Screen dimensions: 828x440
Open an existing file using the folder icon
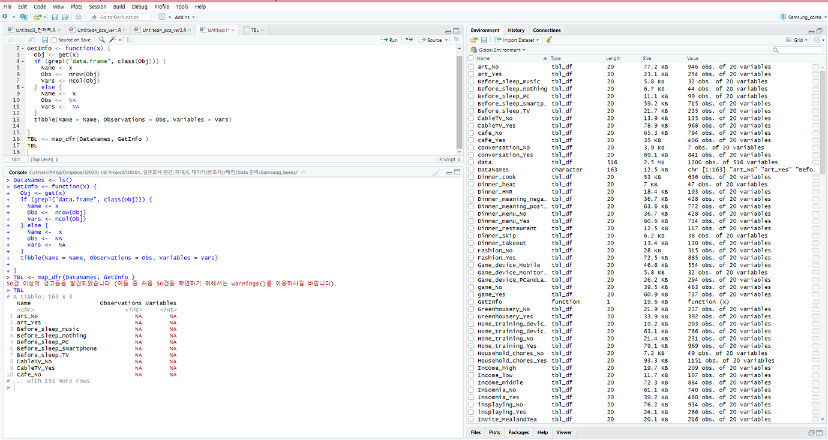(x=37, y=17)
